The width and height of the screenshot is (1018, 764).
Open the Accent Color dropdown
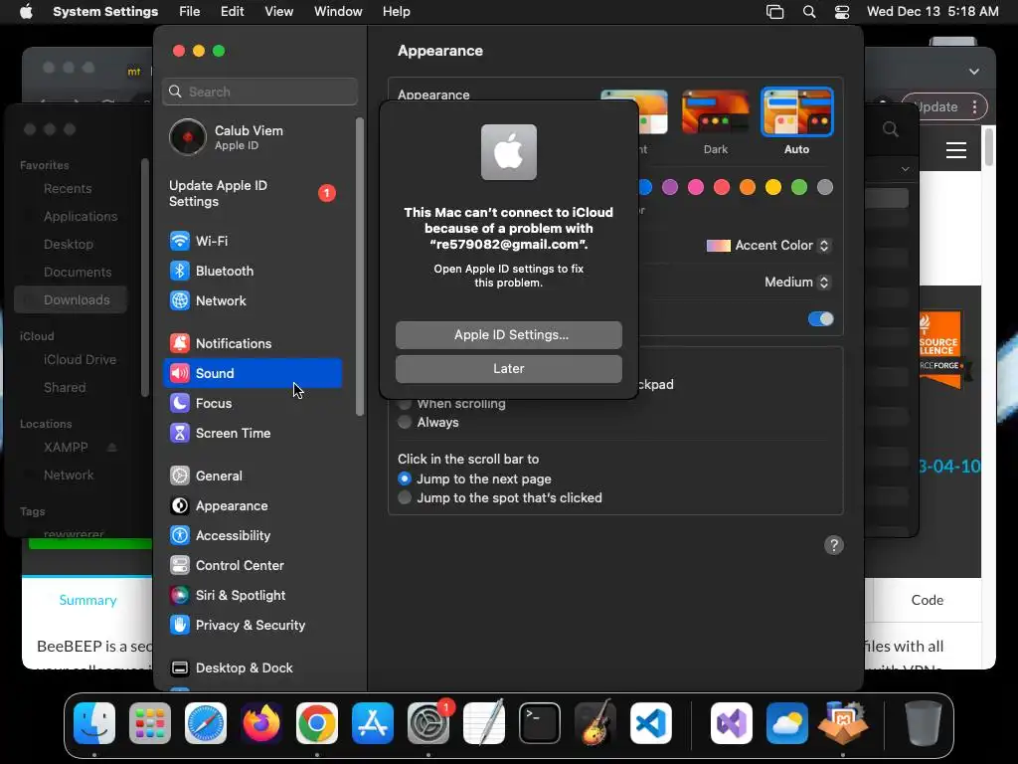tap(768, 246)
